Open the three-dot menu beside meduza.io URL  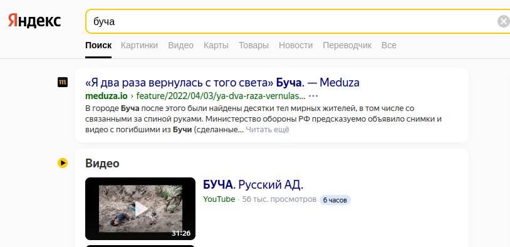coord(313,96)
